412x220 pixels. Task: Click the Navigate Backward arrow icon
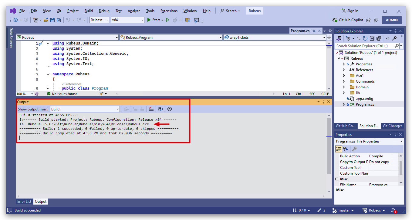coord(15,20)
